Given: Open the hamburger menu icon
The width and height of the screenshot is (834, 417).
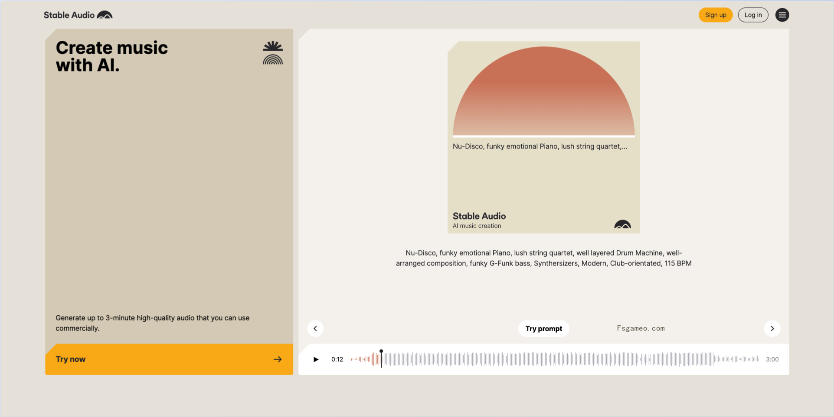Looking at the screenshot, I should [782, 15].
